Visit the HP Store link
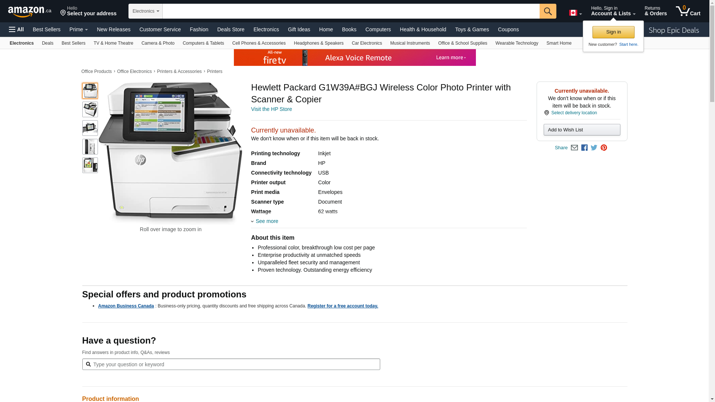The image size is (715, 402). point(271,109)
